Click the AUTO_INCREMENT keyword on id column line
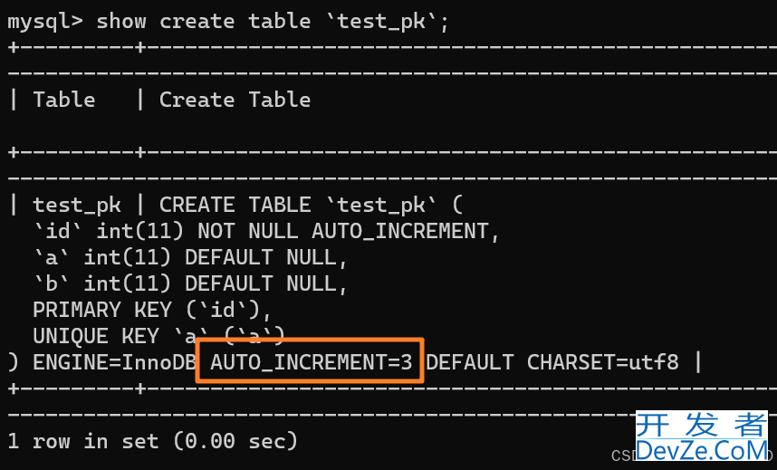 point(400,232)
